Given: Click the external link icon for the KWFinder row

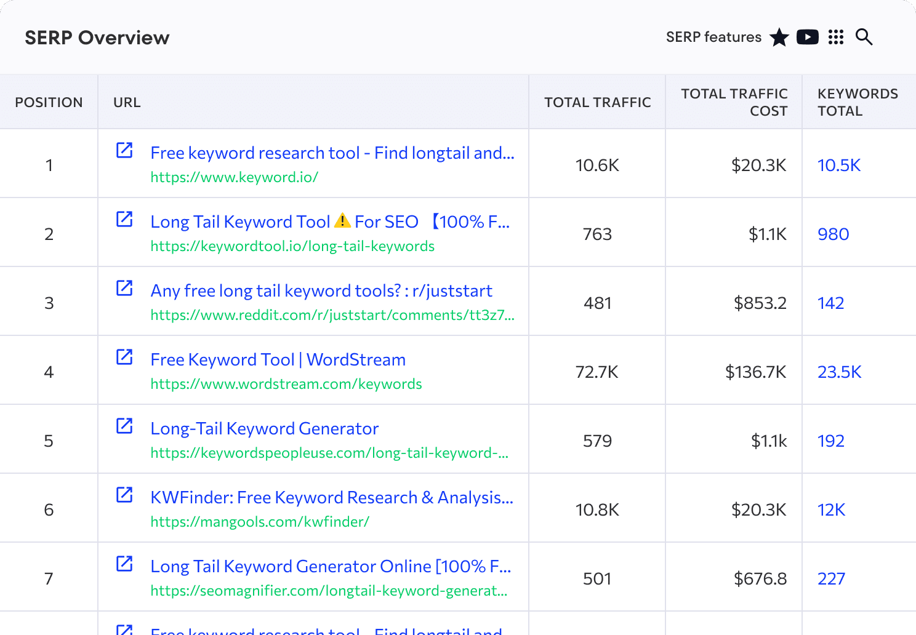Looking at the screenshot, I should (125, 494).
